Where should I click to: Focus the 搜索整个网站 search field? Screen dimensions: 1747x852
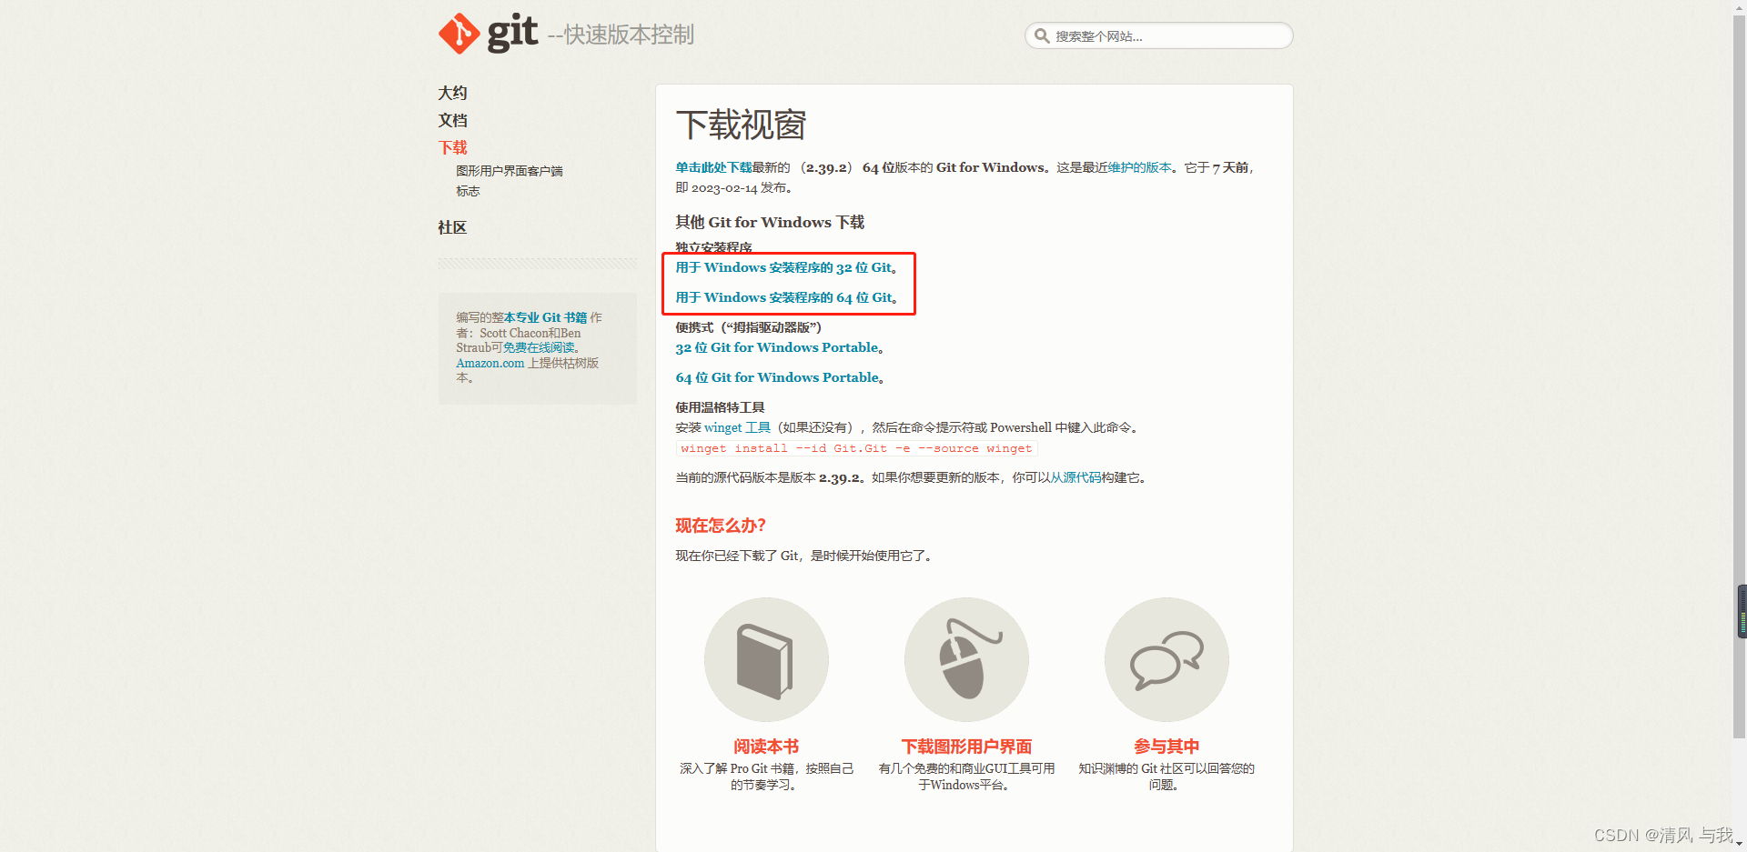pos(1158,36)
